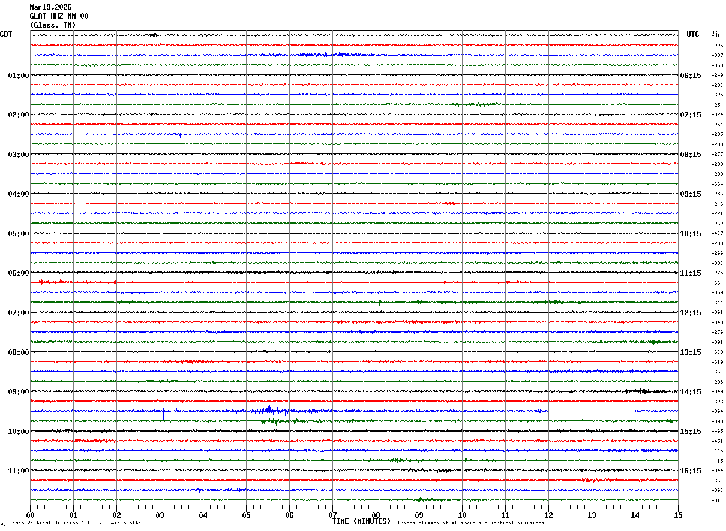This screenshot has height=531, width=726.
Task: Click the CDT timezone label
Action: (6, 34)
